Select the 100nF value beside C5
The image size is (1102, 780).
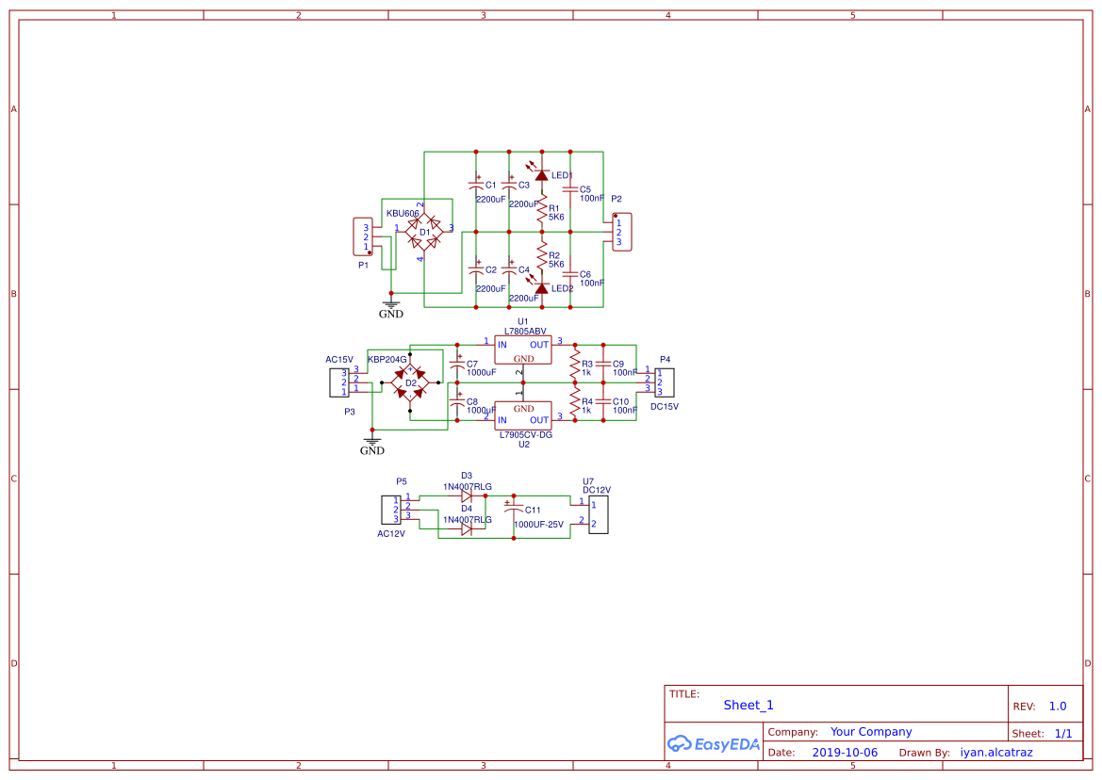pyautogui.click(x=592, y=198)
